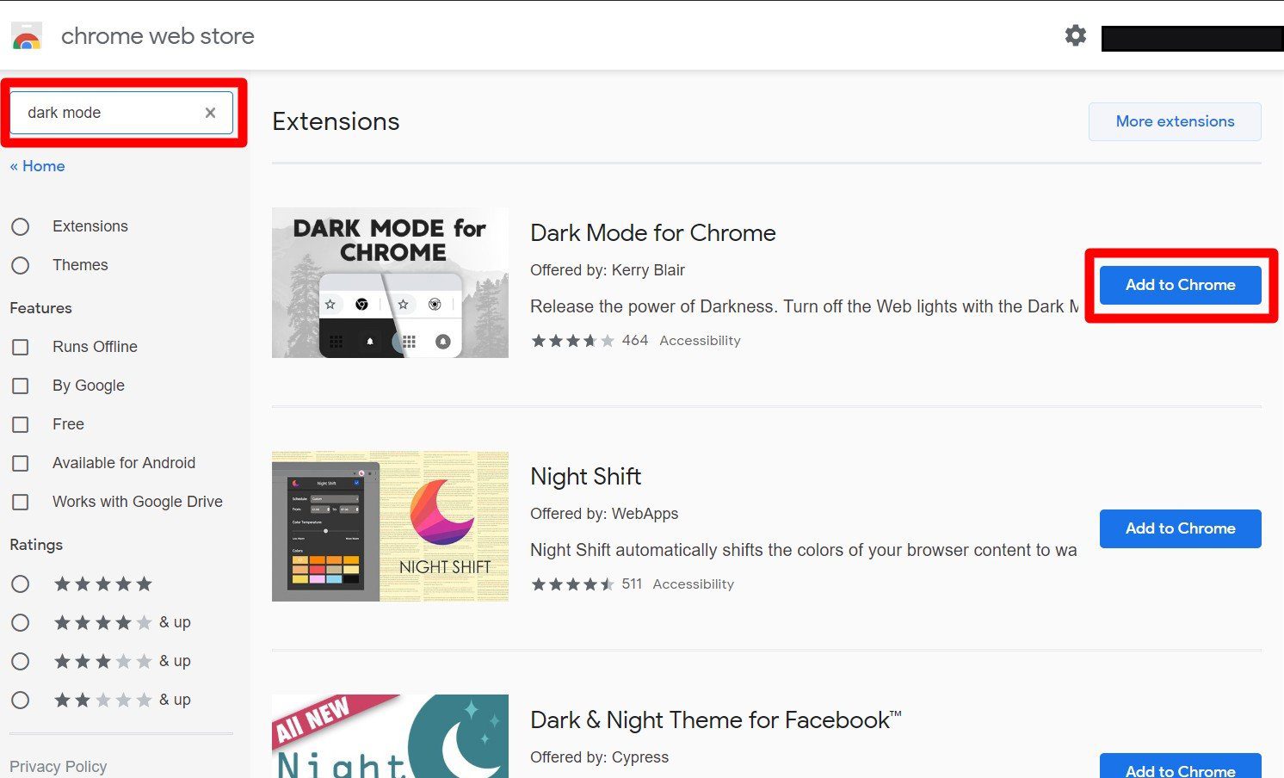Open Dark Mode for Chrome thumbnail
1284x778 pixels.
[390, 282]
